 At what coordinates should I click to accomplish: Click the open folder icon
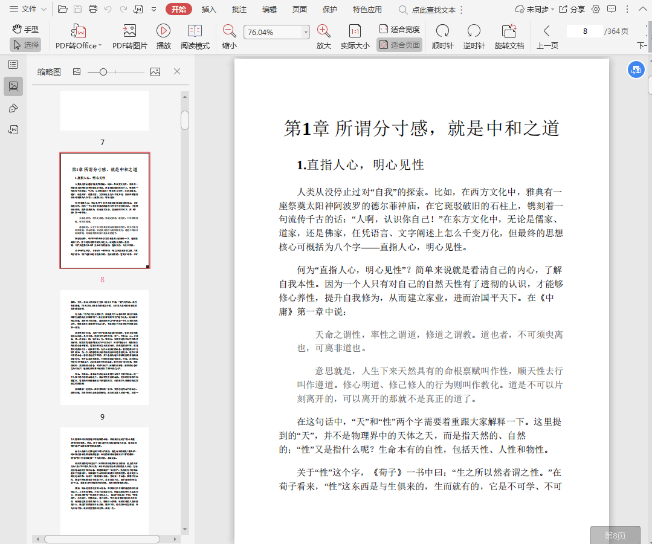62,8
